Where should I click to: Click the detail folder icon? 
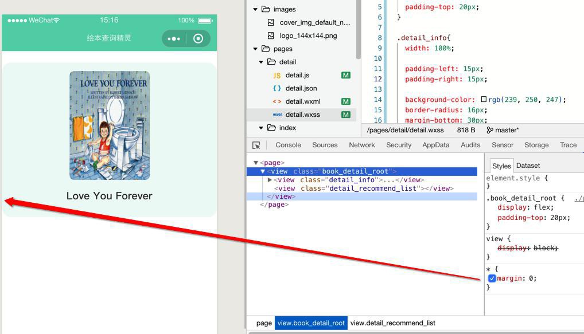(x=271, y=62)
